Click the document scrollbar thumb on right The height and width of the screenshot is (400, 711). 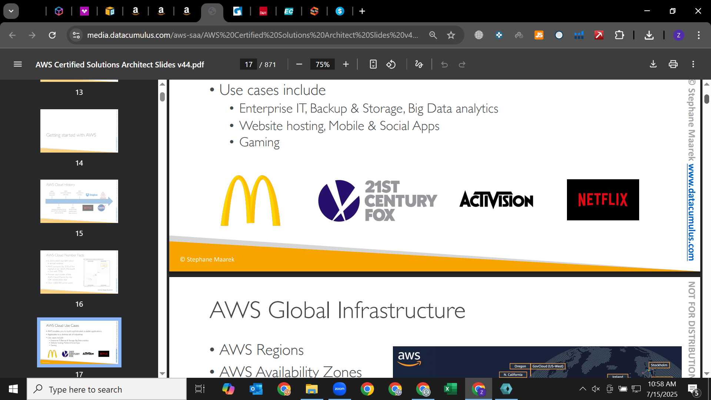[x=707, y=99]
